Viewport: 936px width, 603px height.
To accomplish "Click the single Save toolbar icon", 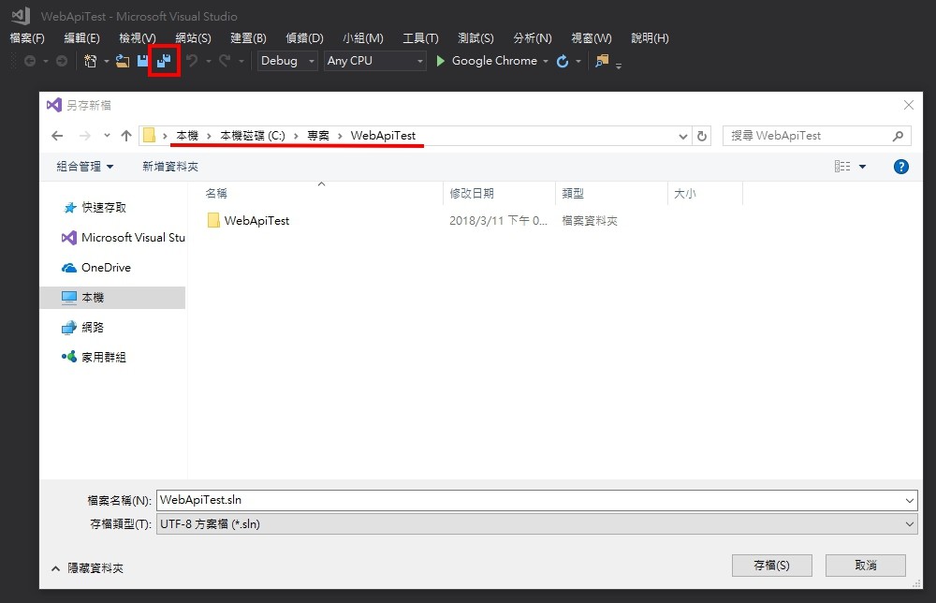I will [x=142, y=61].
